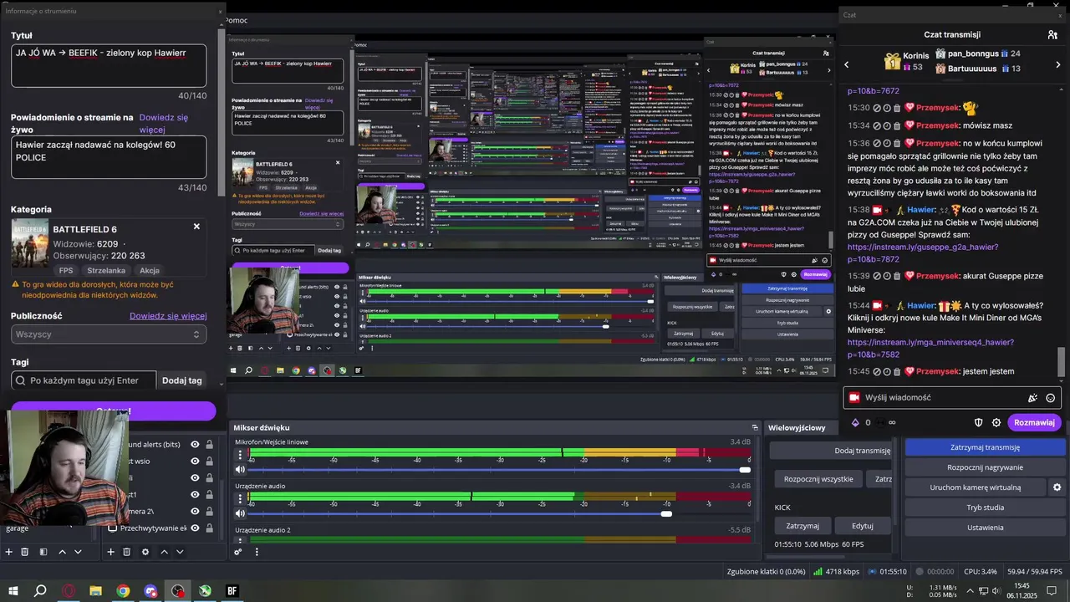1070x602 pixels.
Task: Open the Pomoc menu
Action: 237,20
